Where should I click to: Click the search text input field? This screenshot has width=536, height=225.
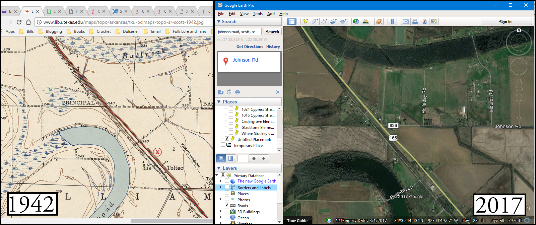tap(239, 32)
